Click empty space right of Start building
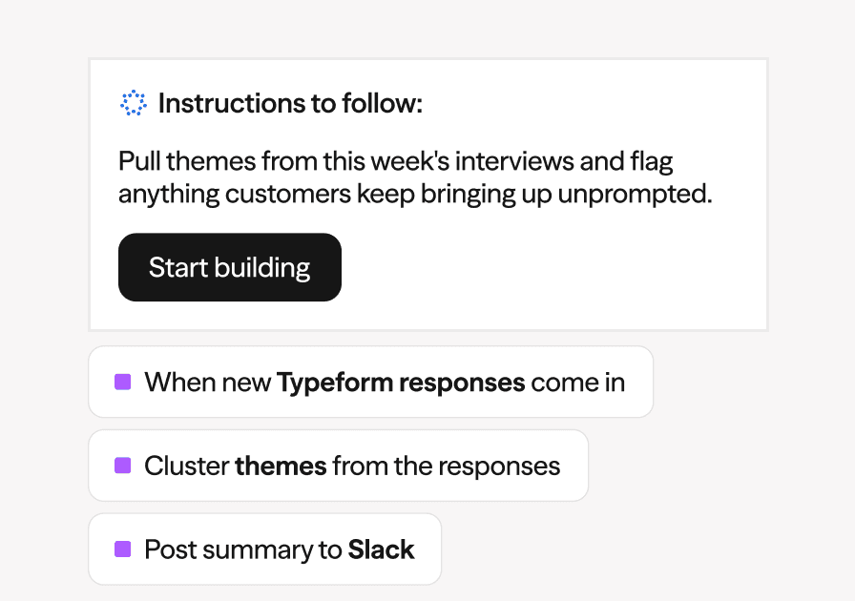This screenshot has height=601, width=855. pos(545,267)
